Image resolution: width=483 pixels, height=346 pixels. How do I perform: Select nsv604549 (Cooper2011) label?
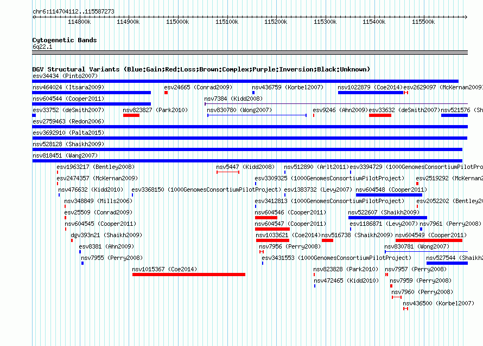click(431, 235)
